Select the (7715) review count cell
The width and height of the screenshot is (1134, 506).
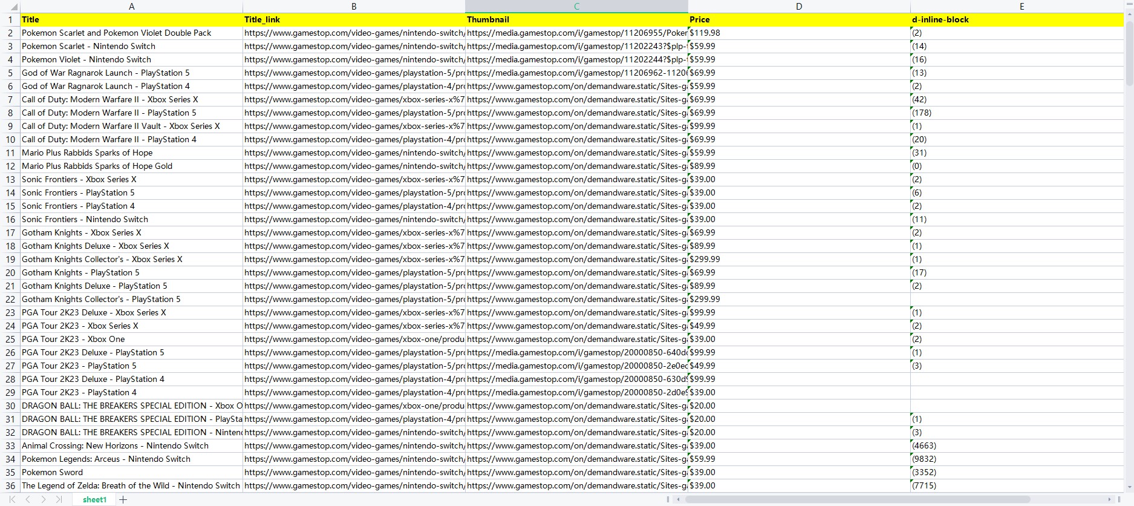coord(1017,485)
